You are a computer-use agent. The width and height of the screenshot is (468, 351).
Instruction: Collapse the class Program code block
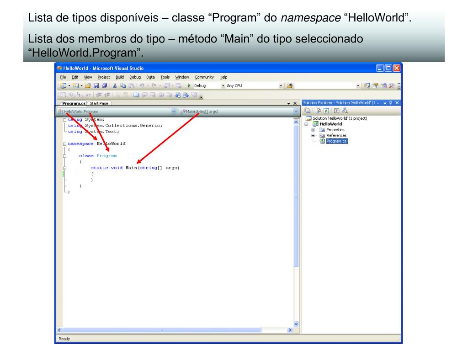pyautogui.click(x=64, y=156)
